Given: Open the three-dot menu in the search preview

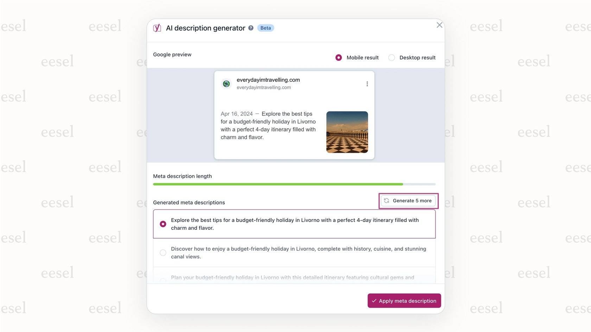Looking at the screenshot, I should coord(367,84).
